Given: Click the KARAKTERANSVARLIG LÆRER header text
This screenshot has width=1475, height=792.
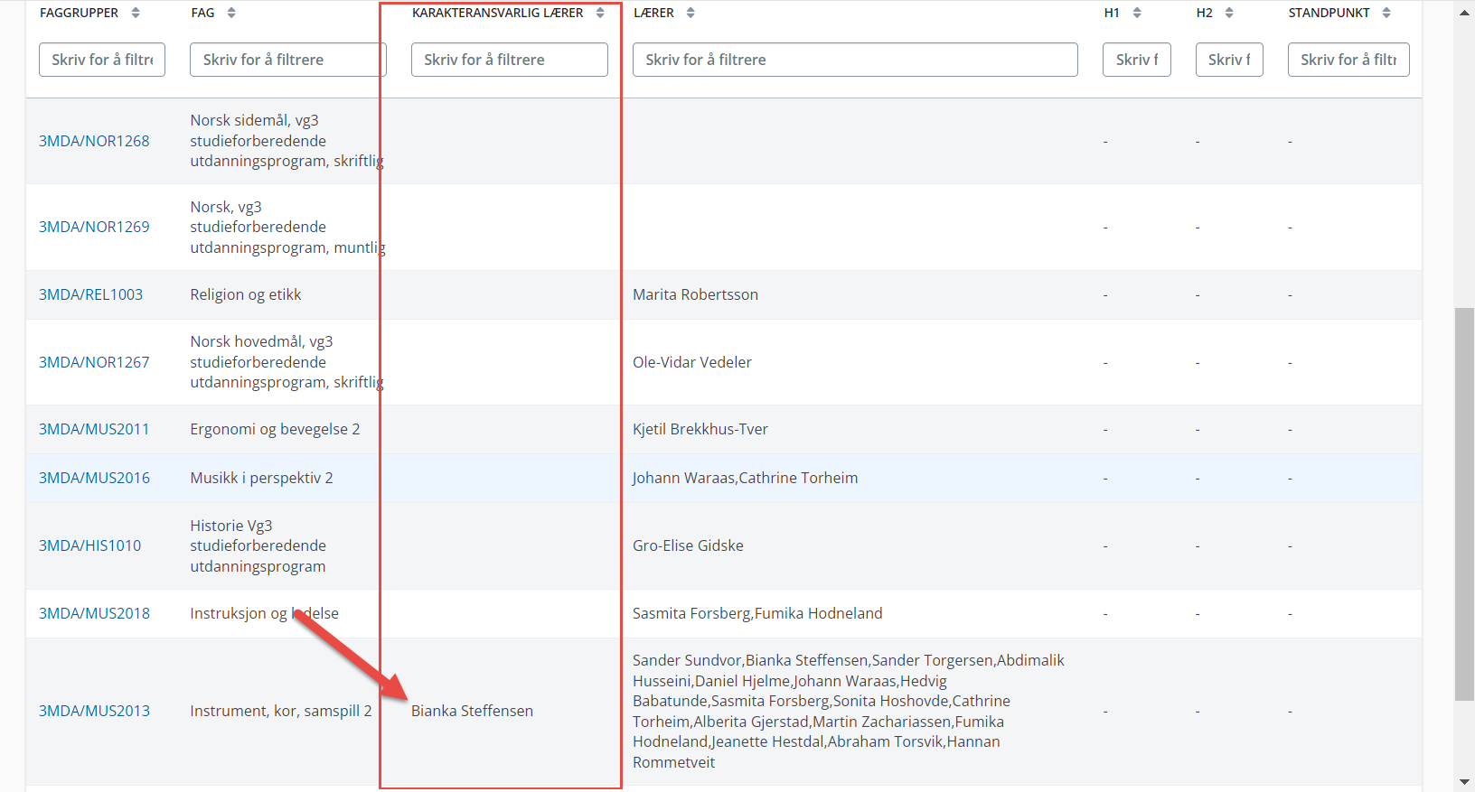Looking at the screenshot, I should (497, 13).
